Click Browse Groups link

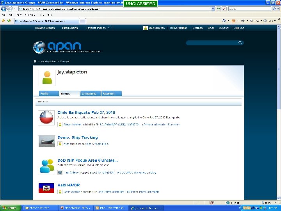(45, 28)
